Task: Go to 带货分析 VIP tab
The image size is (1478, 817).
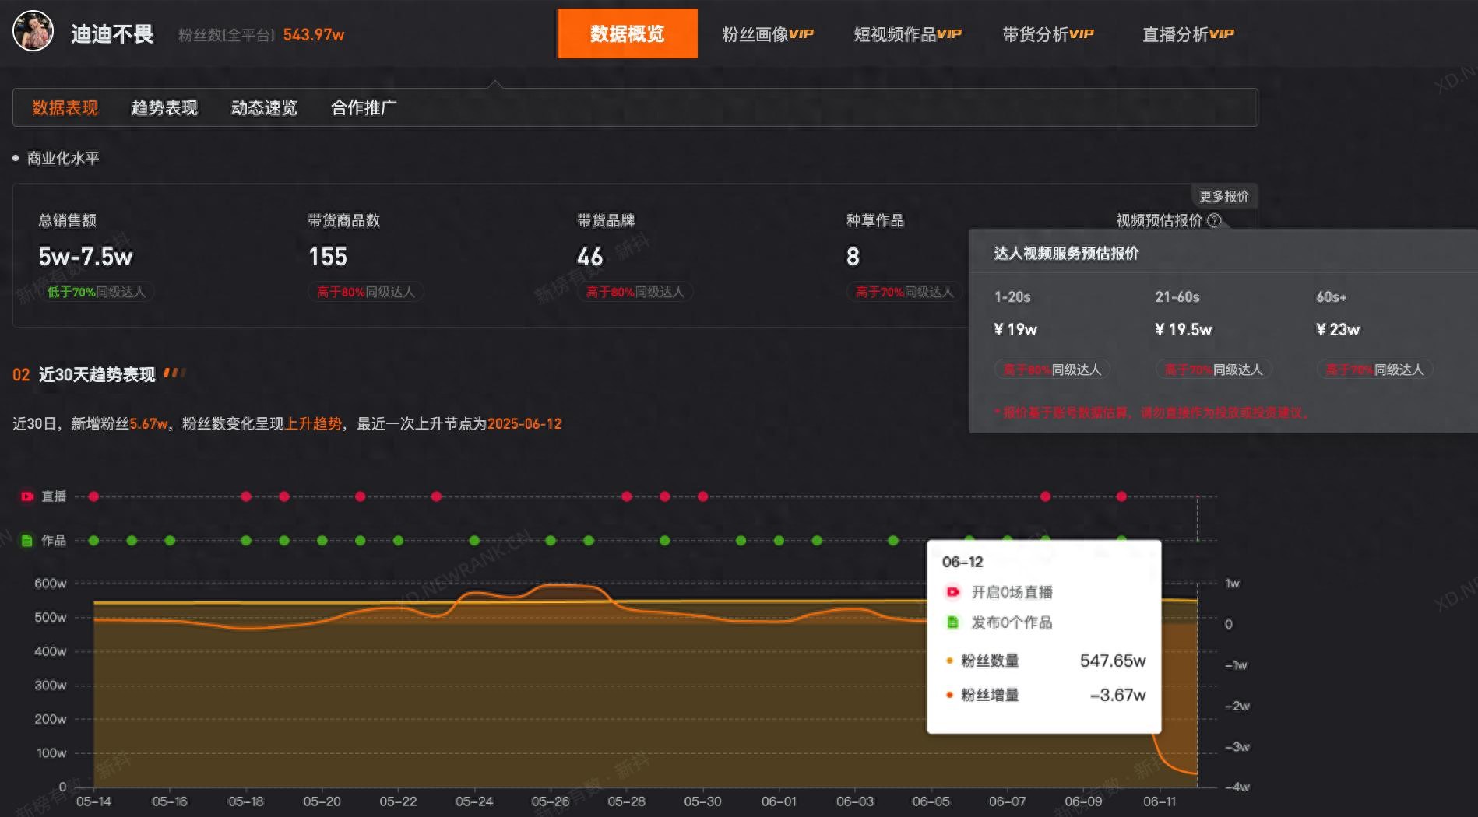Action: 1047,34
